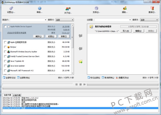Click the top gray capture package icon between panels
161x115 pixels.
81,36
